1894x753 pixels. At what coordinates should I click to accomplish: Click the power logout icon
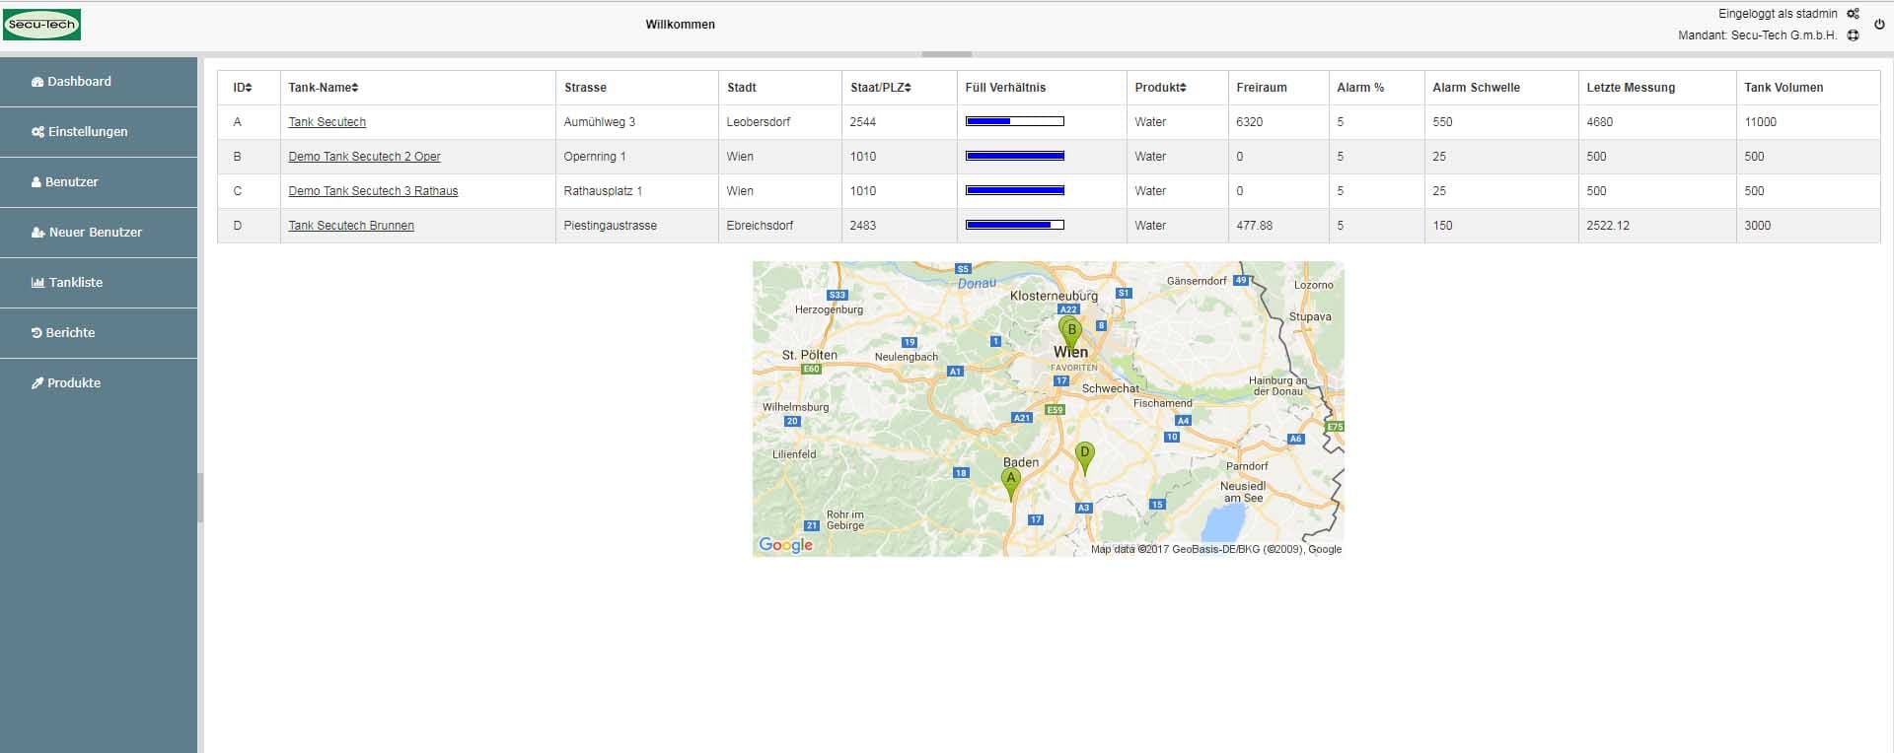[x=1879, y=25]
